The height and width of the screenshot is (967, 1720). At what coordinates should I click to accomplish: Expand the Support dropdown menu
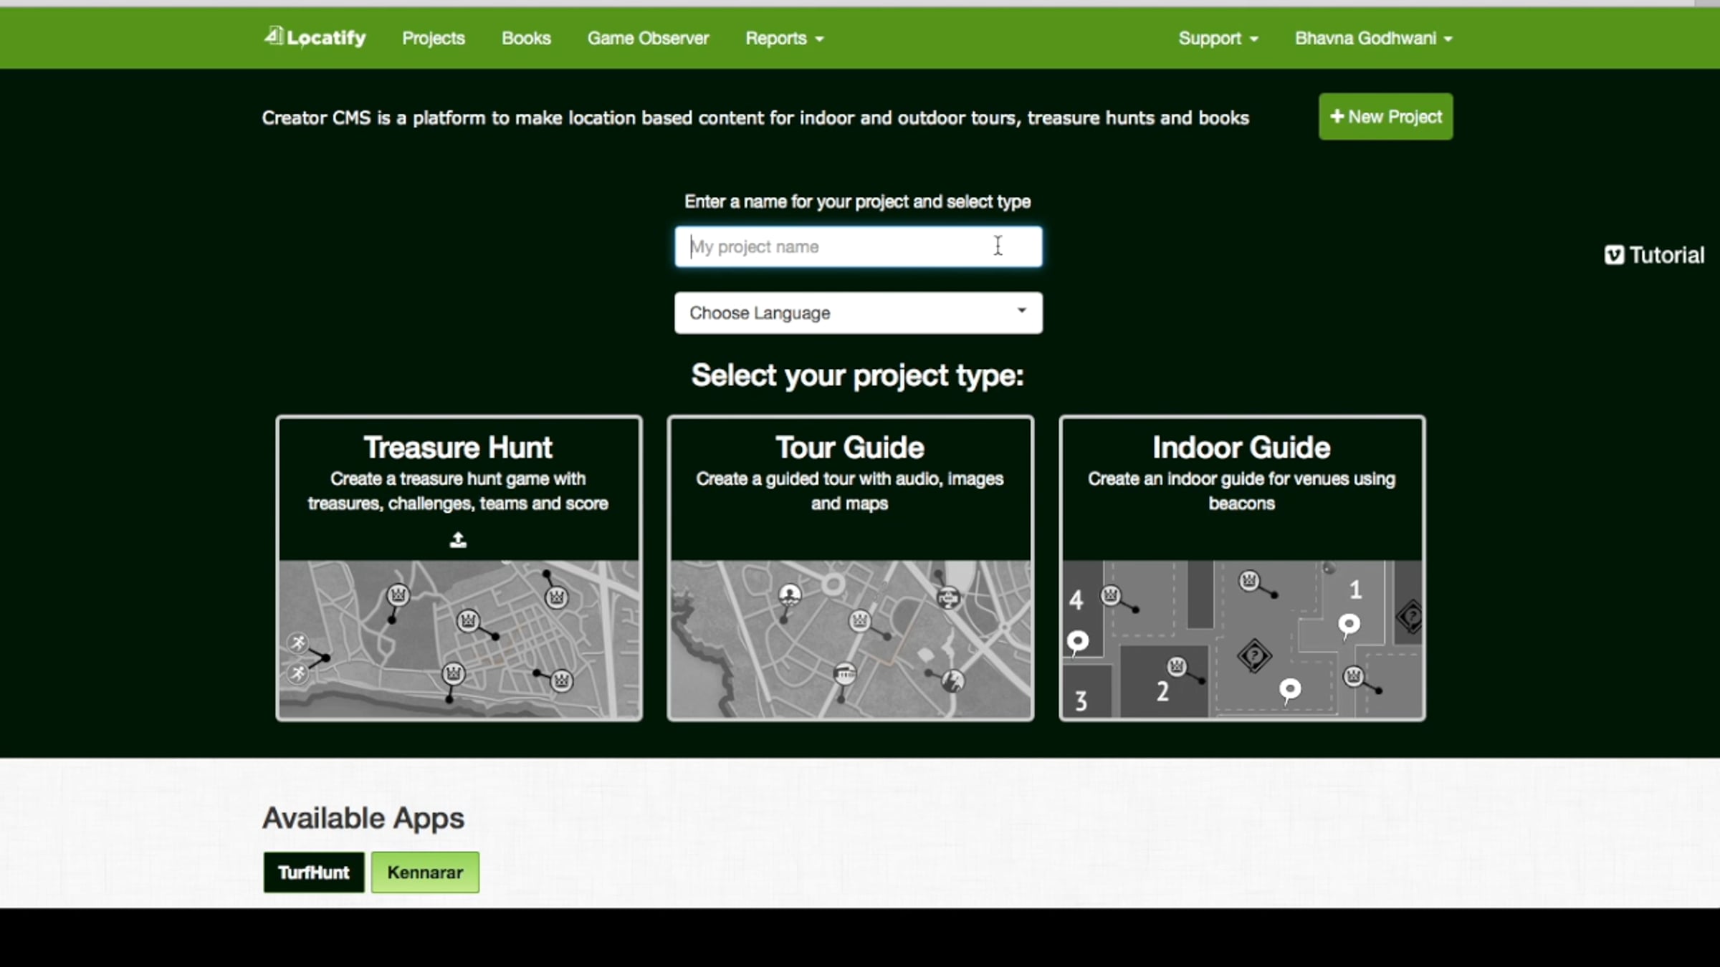(1218, 38)
